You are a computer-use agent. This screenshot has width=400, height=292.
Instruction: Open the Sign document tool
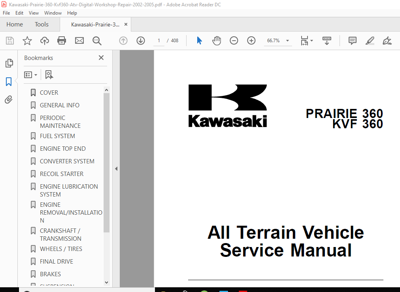(387, 41)
